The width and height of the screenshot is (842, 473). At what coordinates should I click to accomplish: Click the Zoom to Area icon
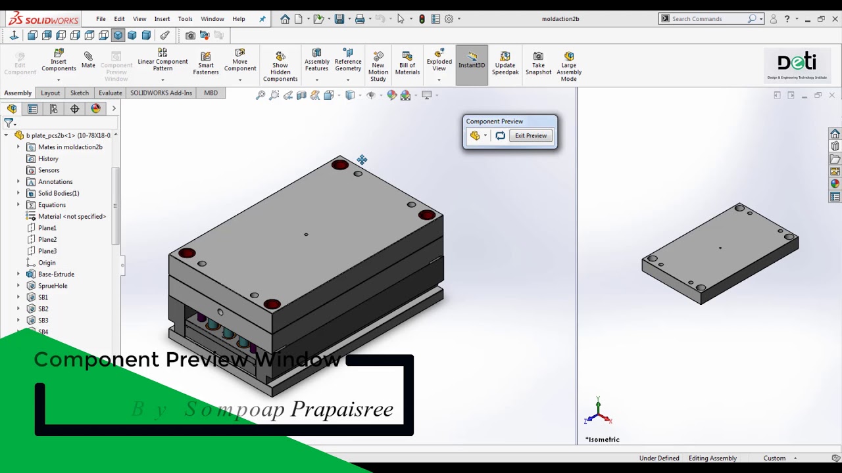[274, 95]
